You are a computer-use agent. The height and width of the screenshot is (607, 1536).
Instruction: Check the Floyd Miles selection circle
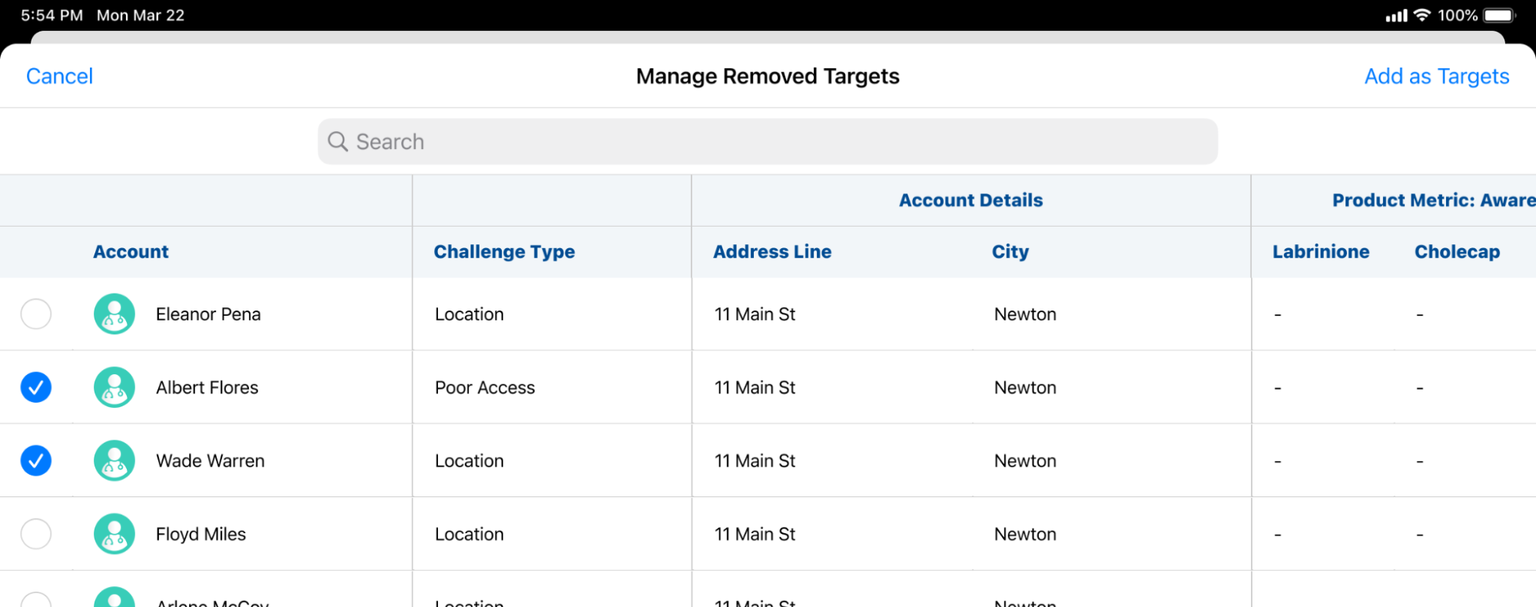(36, 534)
